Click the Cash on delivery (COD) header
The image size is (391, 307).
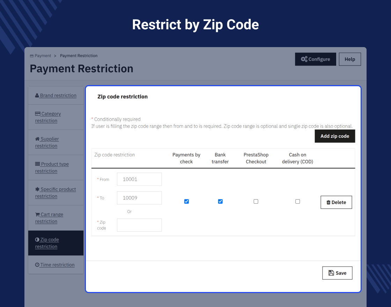(297, 158)
